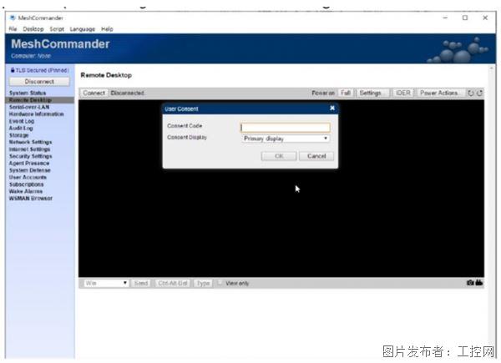This screenshot has width=501, height=363.
Task: Open User Accounts section
Action: pos(28,177)
